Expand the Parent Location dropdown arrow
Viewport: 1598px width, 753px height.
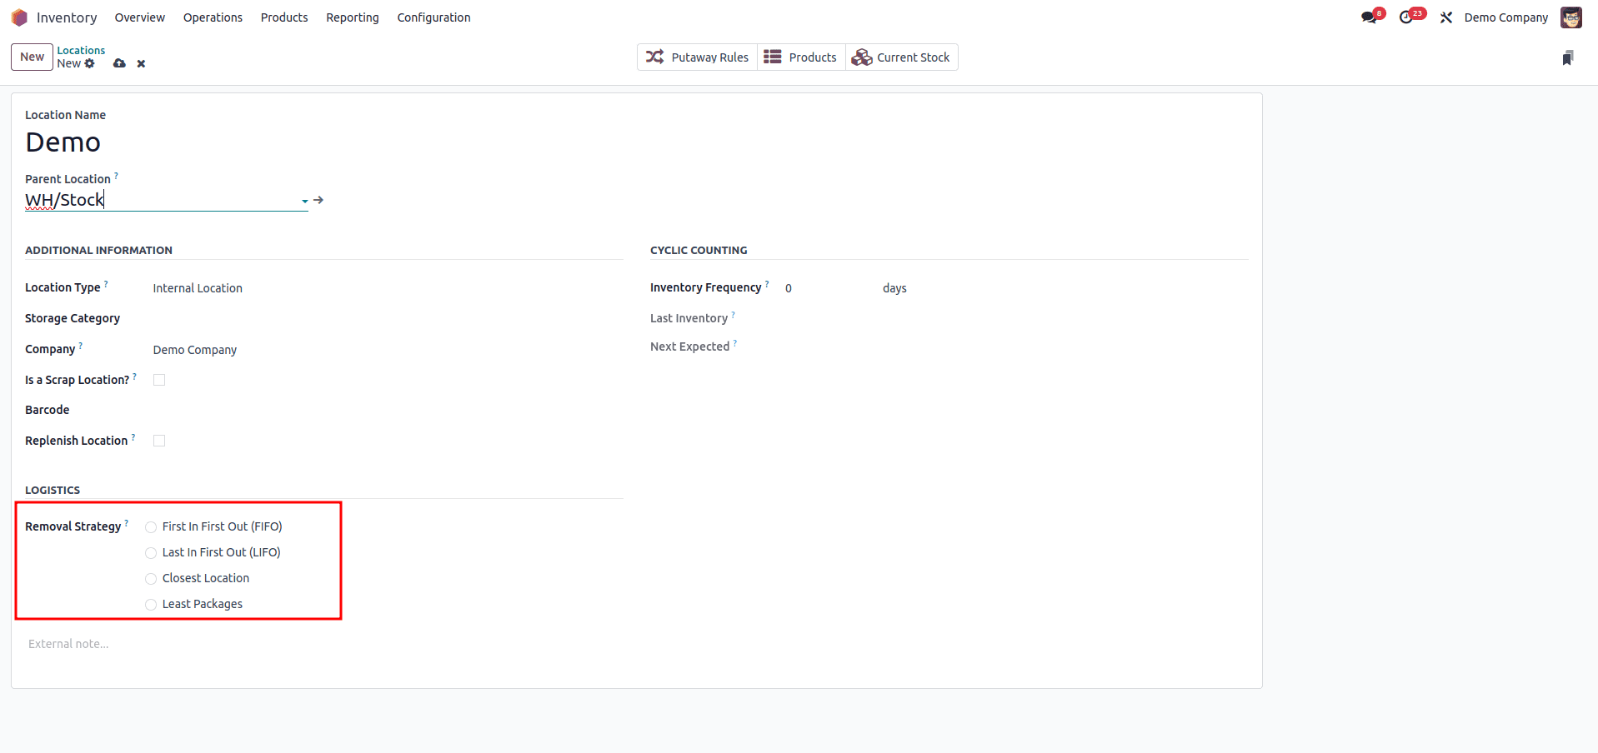[x=305, y=201]
